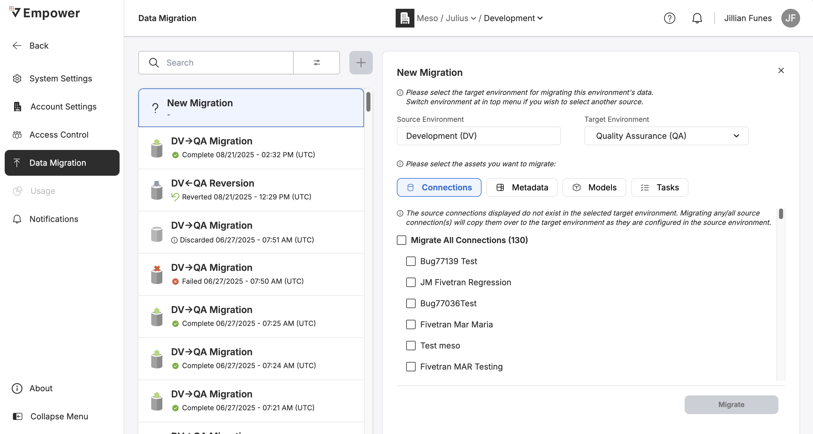The width and height of the screenshot is (813, 434).
Task: Click the plus icon to add migration
Action: point(361,62)
